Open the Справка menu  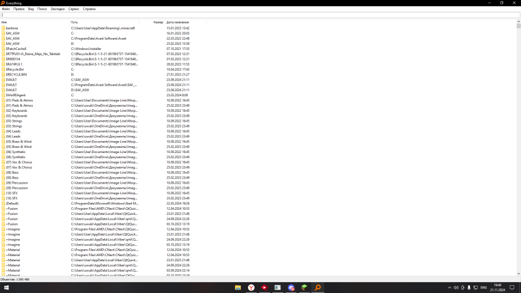89,9
